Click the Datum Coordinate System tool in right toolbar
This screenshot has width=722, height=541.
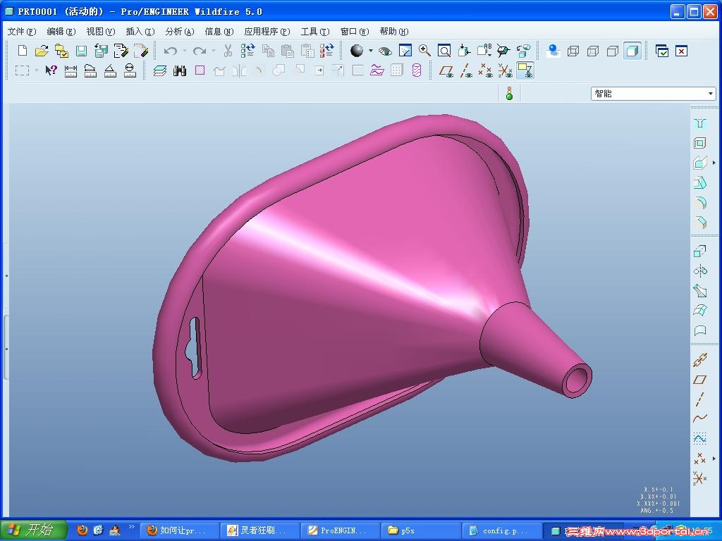700,478
